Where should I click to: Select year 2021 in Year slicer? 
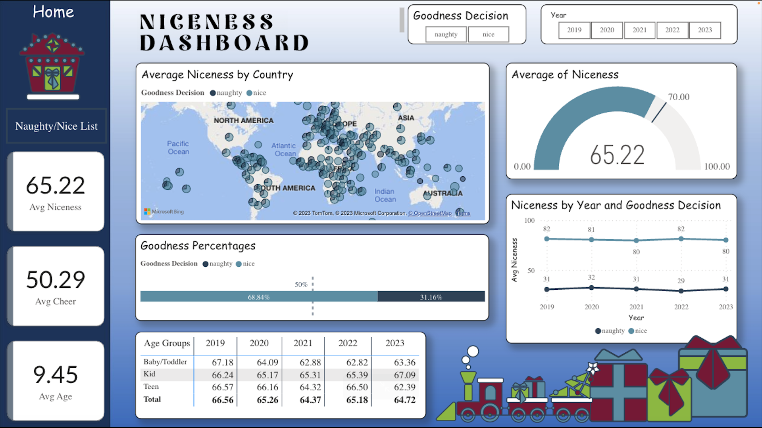(x=639, y=30)
